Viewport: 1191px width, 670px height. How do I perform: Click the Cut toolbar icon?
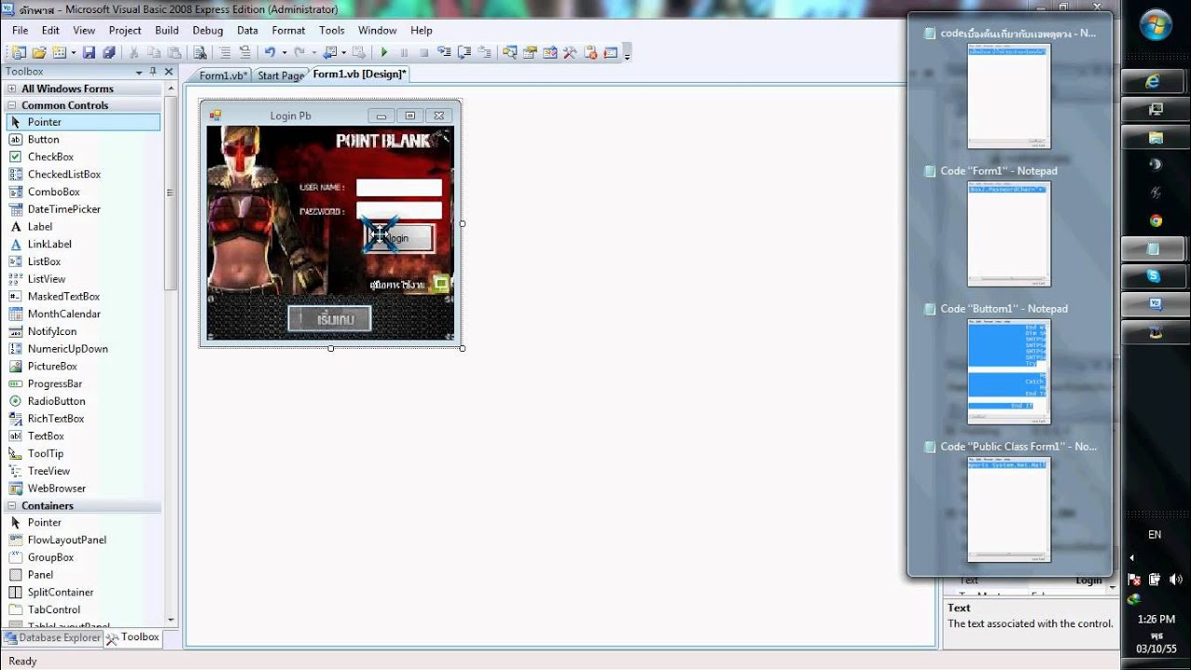coord(133,53)
